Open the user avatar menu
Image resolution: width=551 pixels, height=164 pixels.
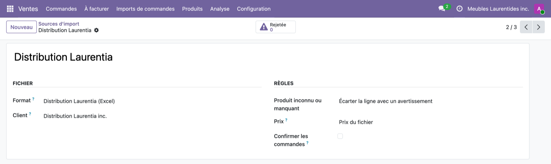click(x=539, y=9)
